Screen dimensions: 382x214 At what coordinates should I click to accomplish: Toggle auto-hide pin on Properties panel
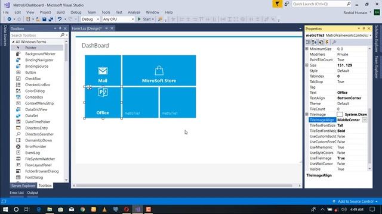click(363, 29)
